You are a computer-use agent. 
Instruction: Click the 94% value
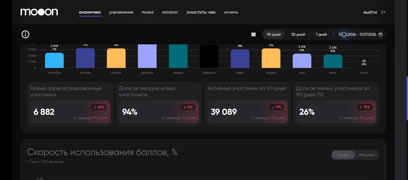click(130, 112)
